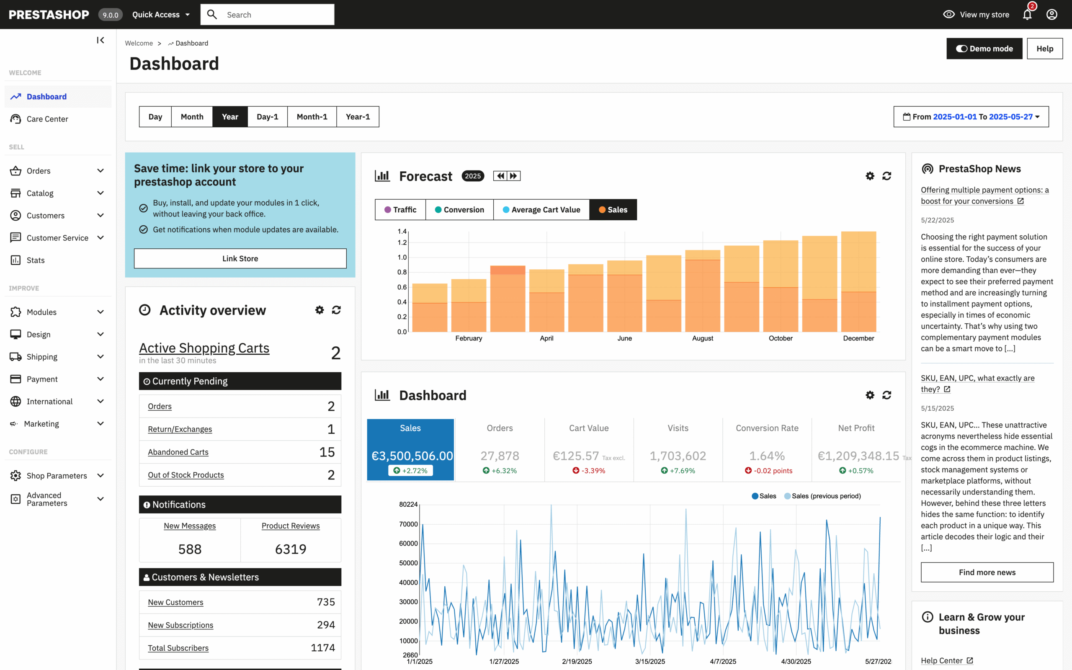Click View my store eye icon
Screen dimensions: 1072x670
948,14
